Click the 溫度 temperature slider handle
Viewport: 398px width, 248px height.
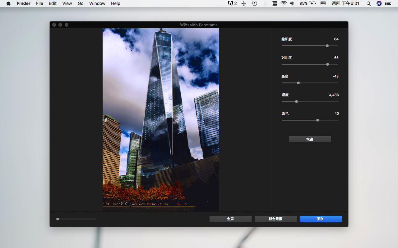pyautogui.click(x=296, y=101)
